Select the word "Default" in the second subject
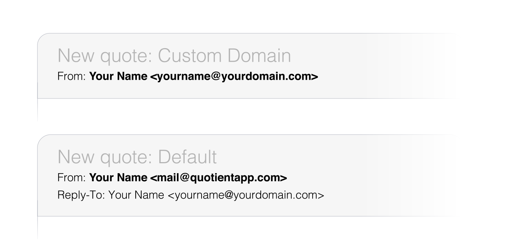Viewport: 509px width, 250px height. pos(188,157)
